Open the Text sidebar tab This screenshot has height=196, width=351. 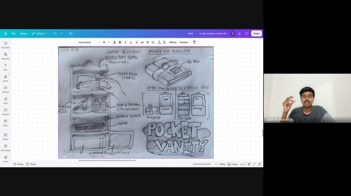pos(6,67)
